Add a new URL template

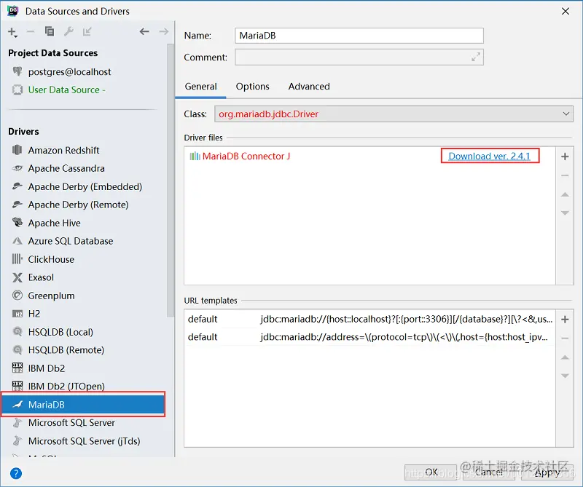(565, 320)
